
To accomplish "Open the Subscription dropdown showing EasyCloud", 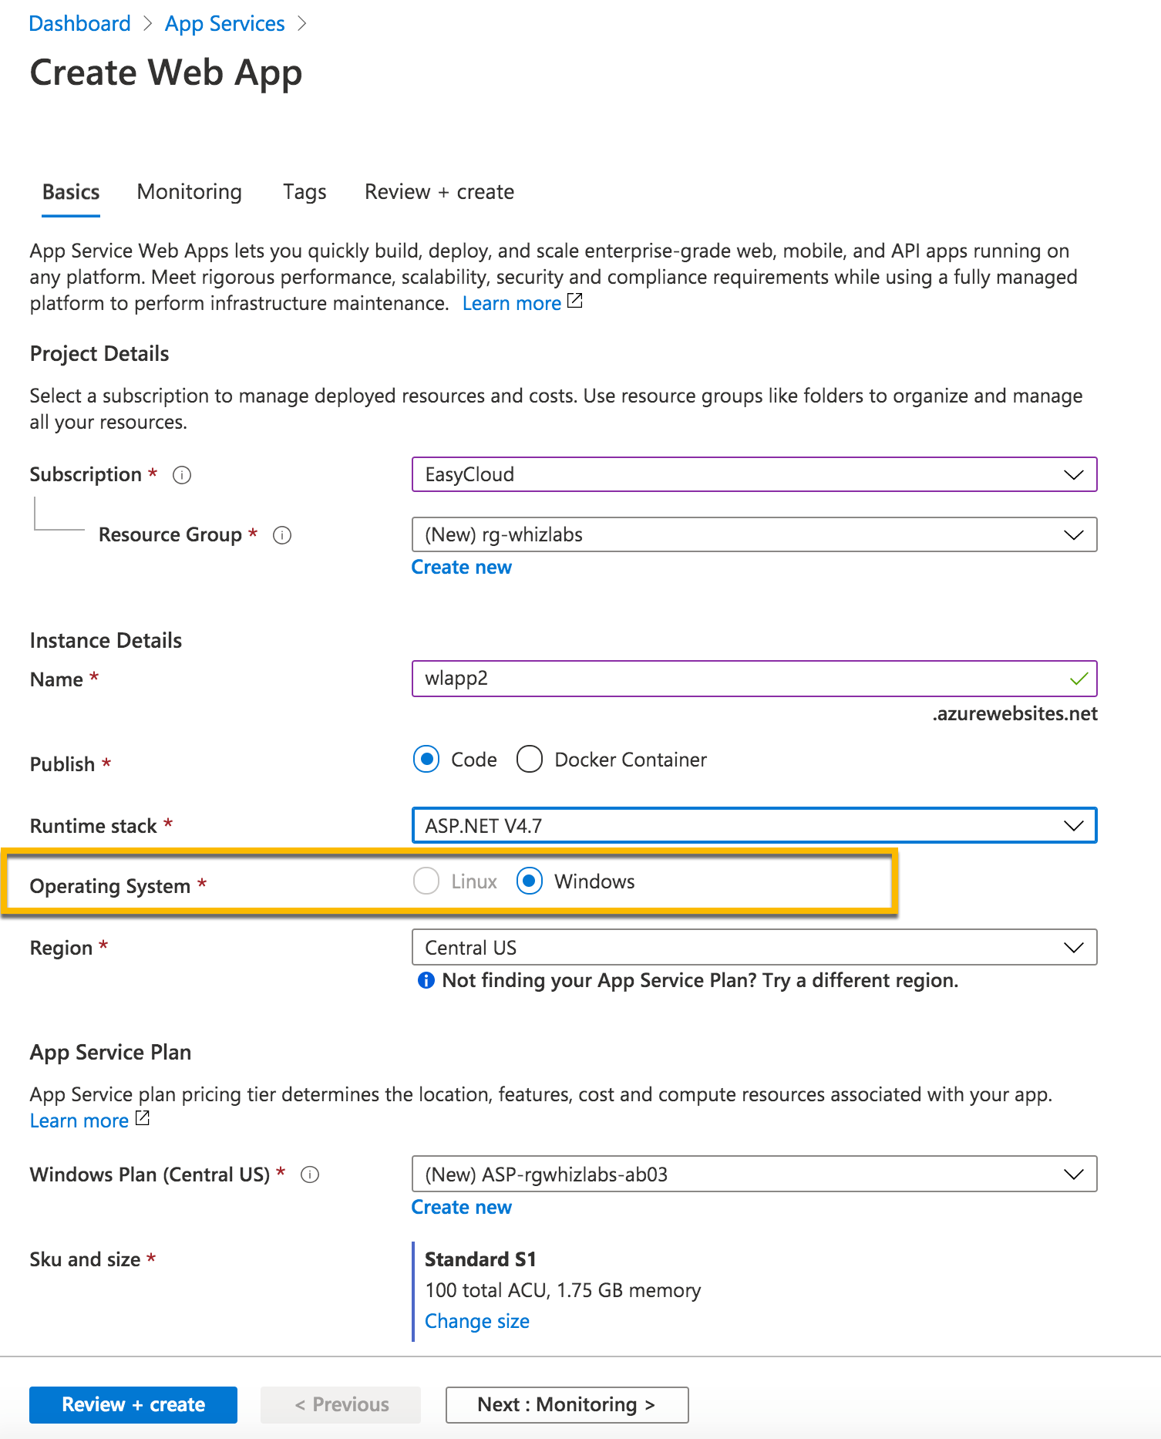I will [754, 474].
